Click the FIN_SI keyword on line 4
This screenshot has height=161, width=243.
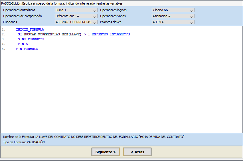(x=24, y=44)
